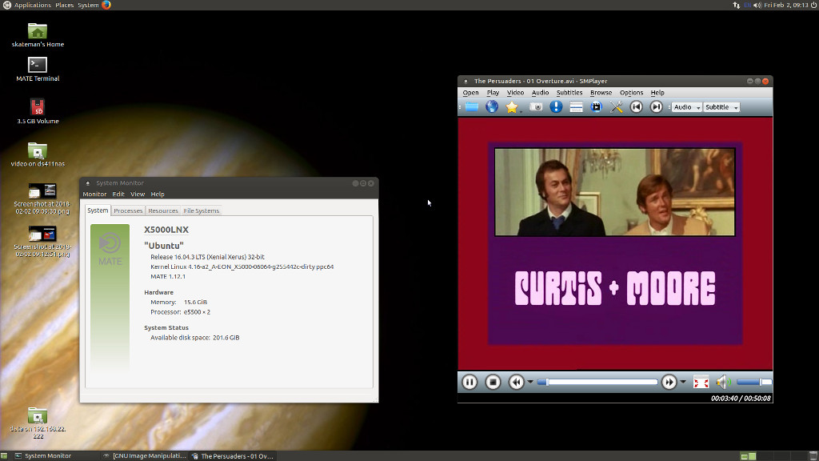Open the Browse menu
The width and height of the screenshot is (819, 461).
[x=601, y=93]
